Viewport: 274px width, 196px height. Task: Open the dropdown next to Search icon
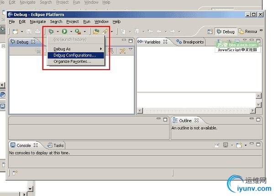click(112, 32)
